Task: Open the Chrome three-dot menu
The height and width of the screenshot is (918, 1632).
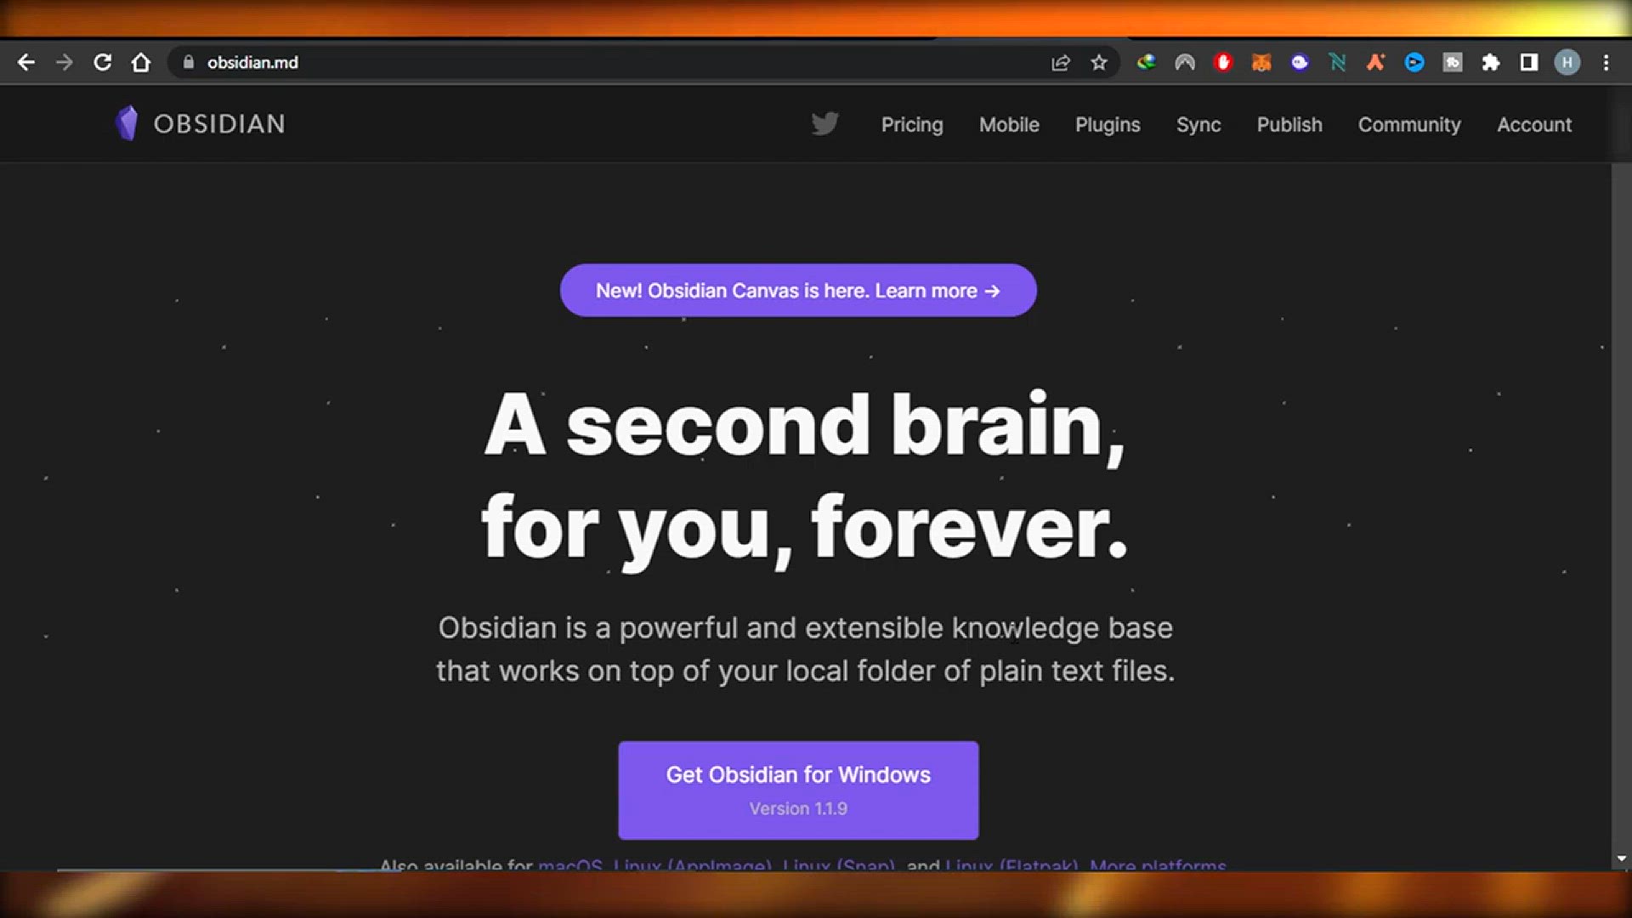Action: [x=1606, y=62]
